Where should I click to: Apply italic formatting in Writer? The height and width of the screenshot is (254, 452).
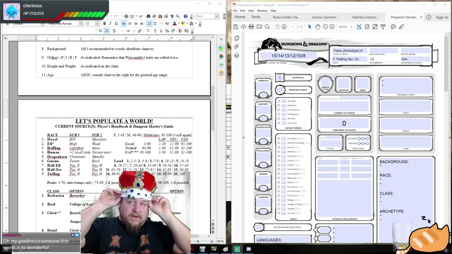110,24
